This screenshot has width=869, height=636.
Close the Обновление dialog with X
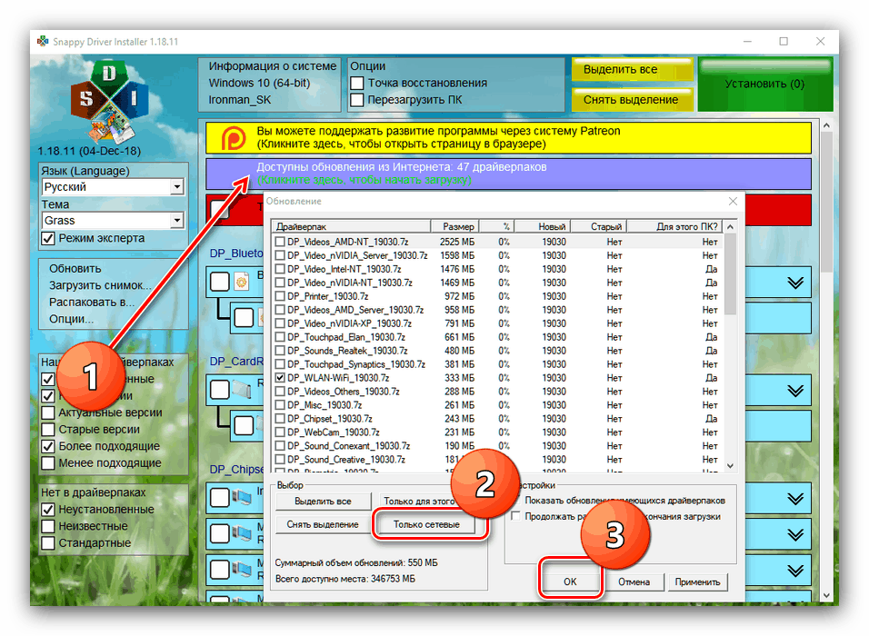[733, 201]
